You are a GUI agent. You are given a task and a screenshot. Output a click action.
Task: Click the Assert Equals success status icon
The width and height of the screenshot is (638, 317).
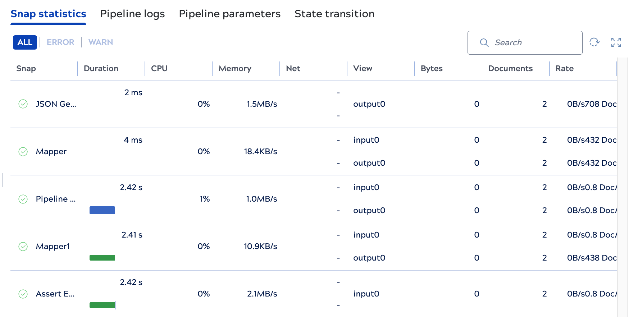[23, 294]
